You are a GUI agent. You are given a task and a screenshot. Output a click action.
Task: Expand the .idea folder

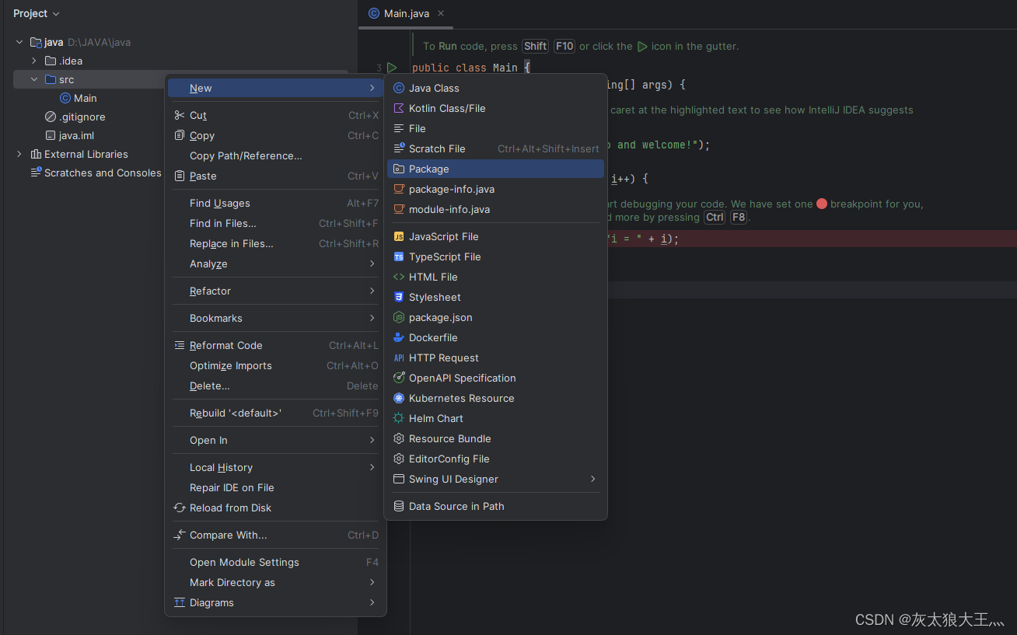click(x=34, y=61)
